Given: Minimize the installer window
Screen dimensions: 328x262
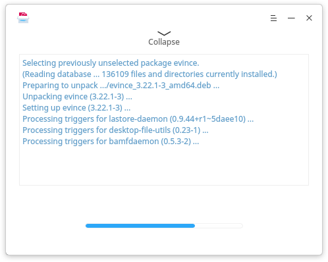Looking at the screenshot, I should [x=291, y=18].
